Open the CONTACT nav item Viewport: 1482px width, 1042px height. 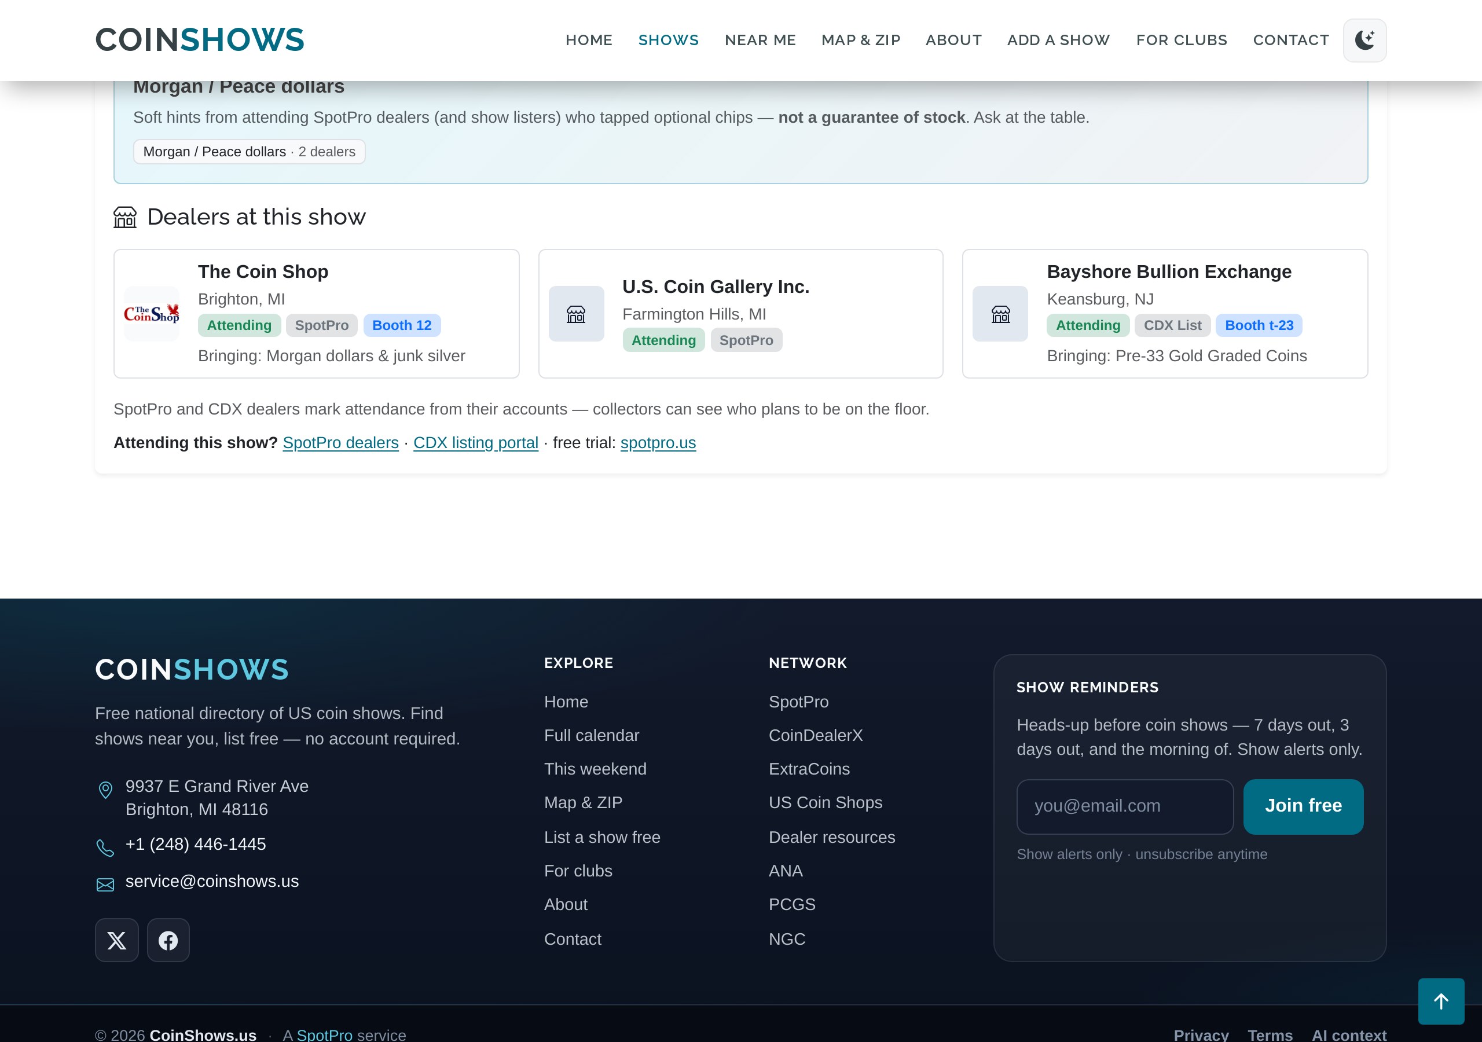click(1291, 40)
